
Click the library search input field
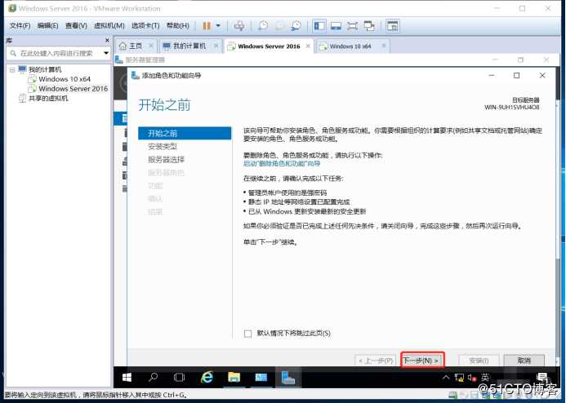point(56,53)
